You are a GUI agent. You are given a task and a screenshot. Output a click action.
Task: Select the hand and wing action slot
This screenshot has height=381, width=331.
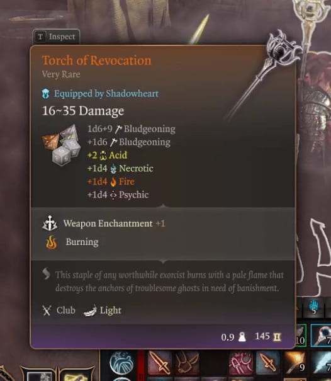click(188, 363)
